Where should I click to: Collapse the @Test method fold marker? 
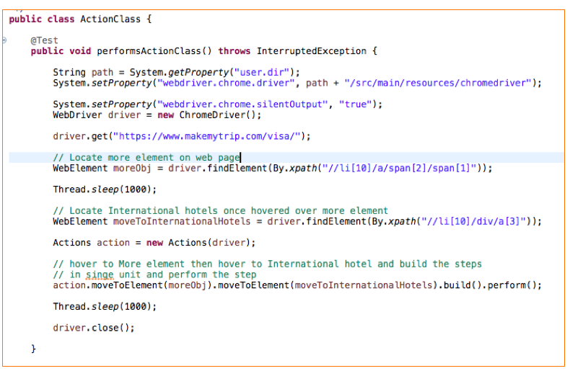click(4, 40)
